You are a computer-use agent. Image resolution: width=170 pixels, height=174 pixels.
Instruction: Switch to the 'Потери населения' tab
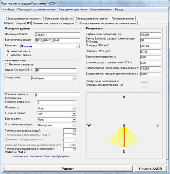click(x=123, y=18)
